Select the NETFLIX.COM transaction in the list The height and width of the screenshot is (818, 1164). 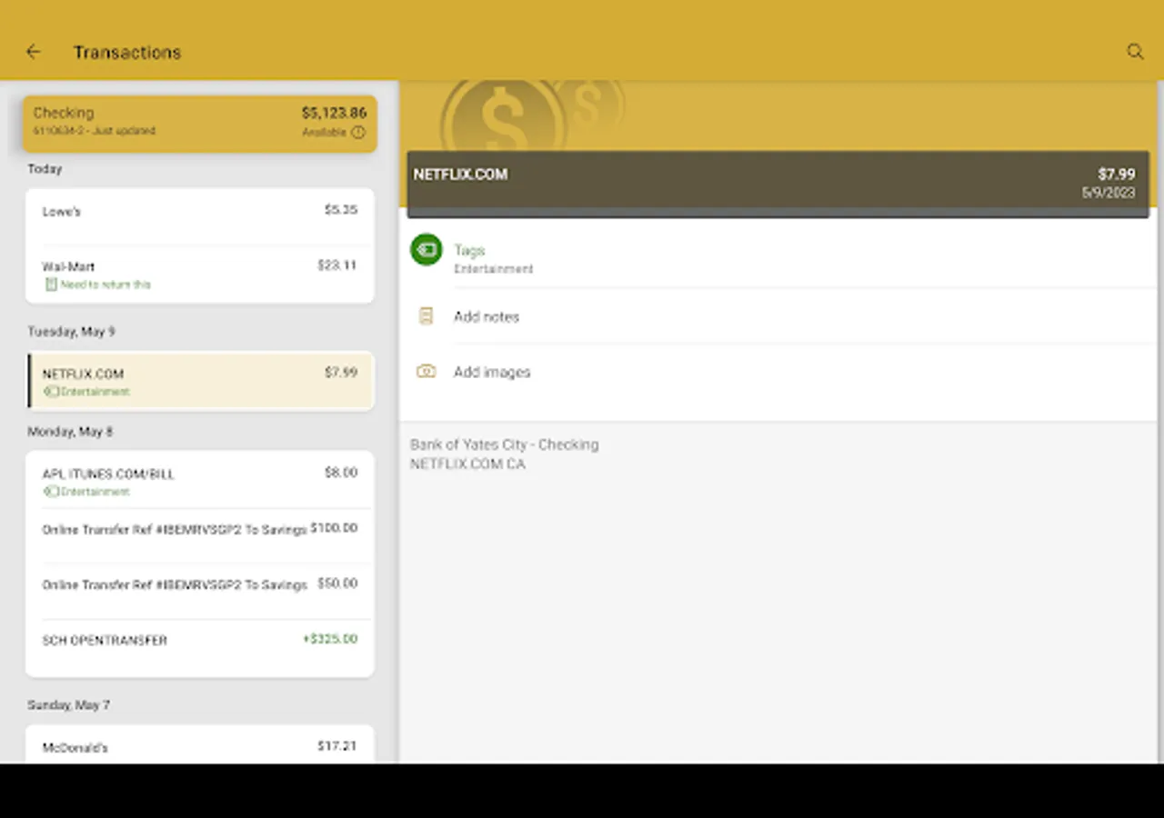200,381
